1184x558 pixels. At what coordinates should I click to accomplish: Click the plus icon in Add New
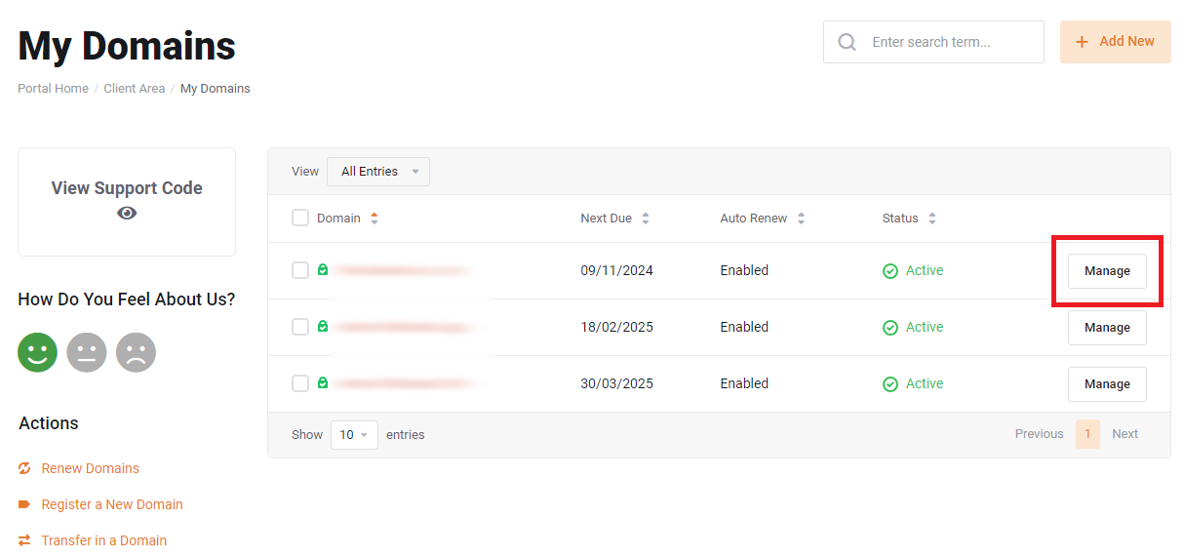click(1082, 42)
